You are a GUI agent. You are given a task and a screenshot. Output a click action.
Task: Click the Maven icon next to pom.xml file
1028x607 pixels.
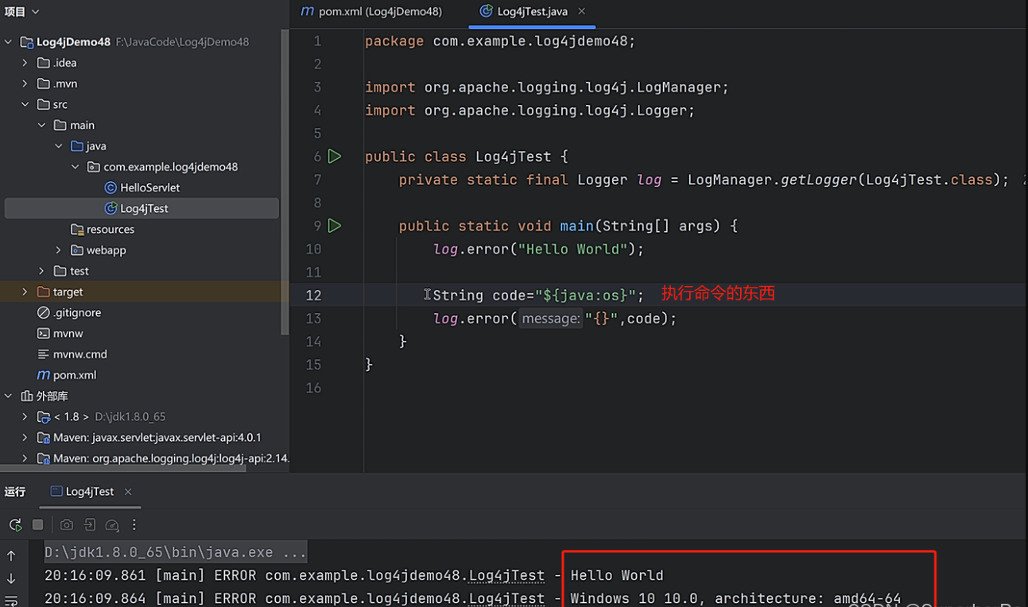tap(44, 375)
